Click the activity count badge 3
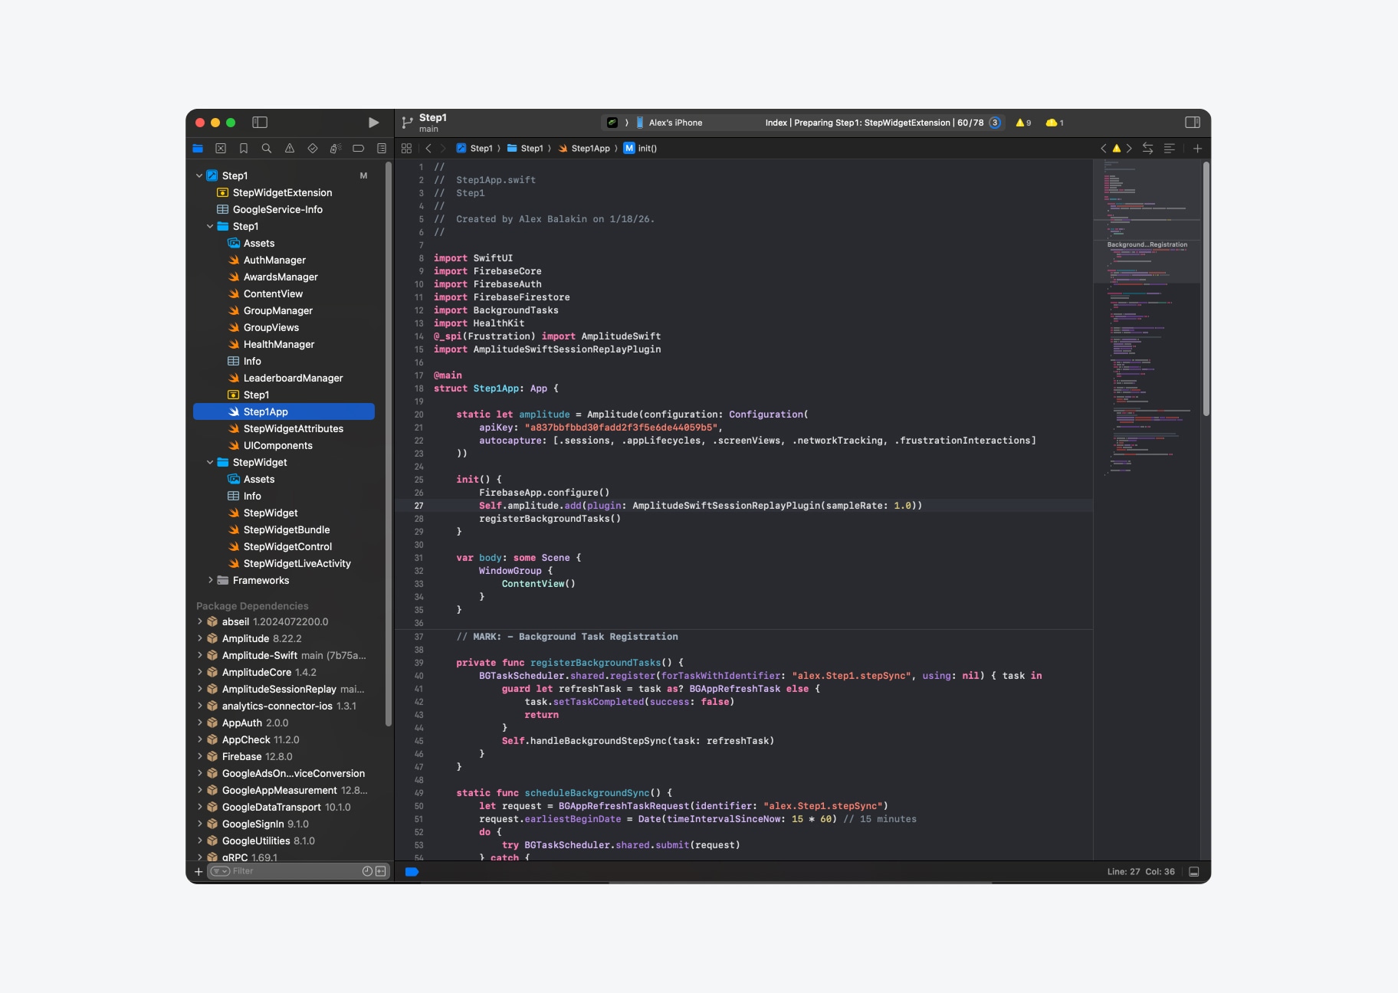Image resolution: width=1398 pixels, height=993 pixels. pyautogui.click(x=995, y=123)
